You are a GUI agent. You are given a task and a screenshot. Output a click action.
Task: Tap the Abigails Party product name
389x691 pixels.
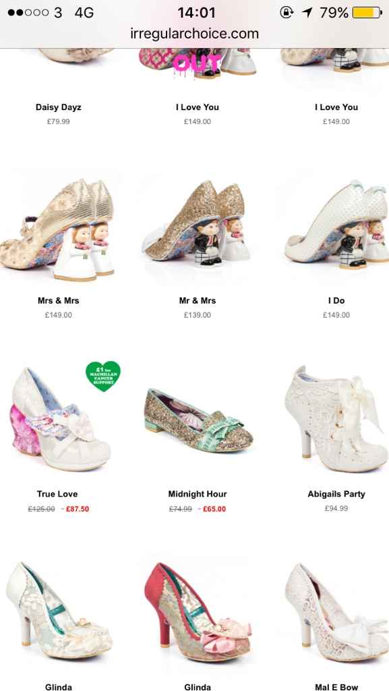coord(336,494)
